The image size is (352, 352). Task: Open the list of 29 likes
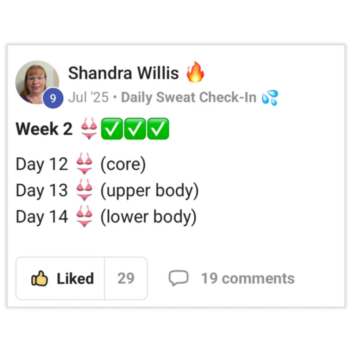pos(126,278)
